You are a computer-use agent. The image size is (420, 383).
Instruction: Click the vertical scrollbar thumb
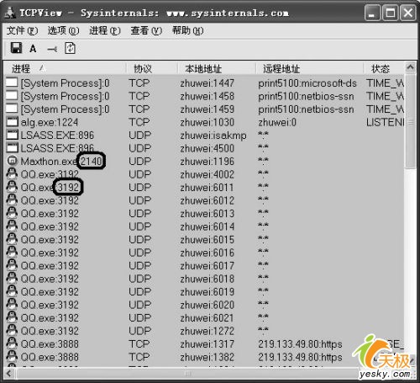click(410, 121)
